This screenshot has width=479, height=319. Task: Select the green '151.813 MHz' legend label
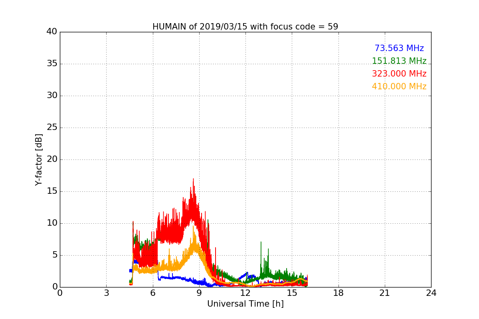click(x=399, y=61)
